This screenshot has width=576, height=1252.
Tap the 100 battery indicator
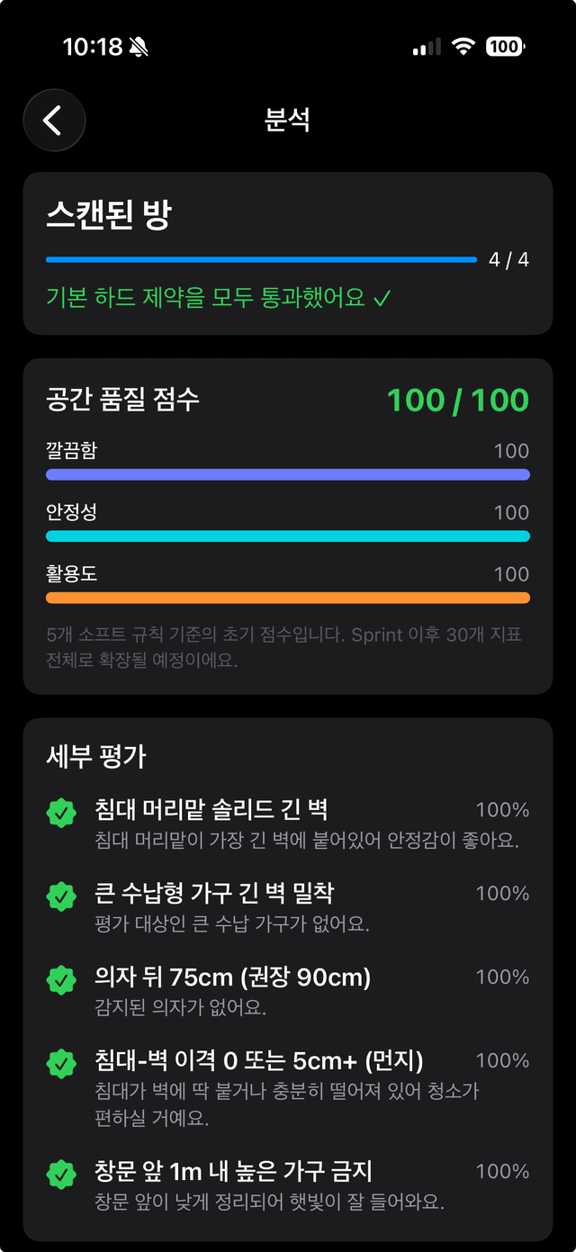click(506, 46)
